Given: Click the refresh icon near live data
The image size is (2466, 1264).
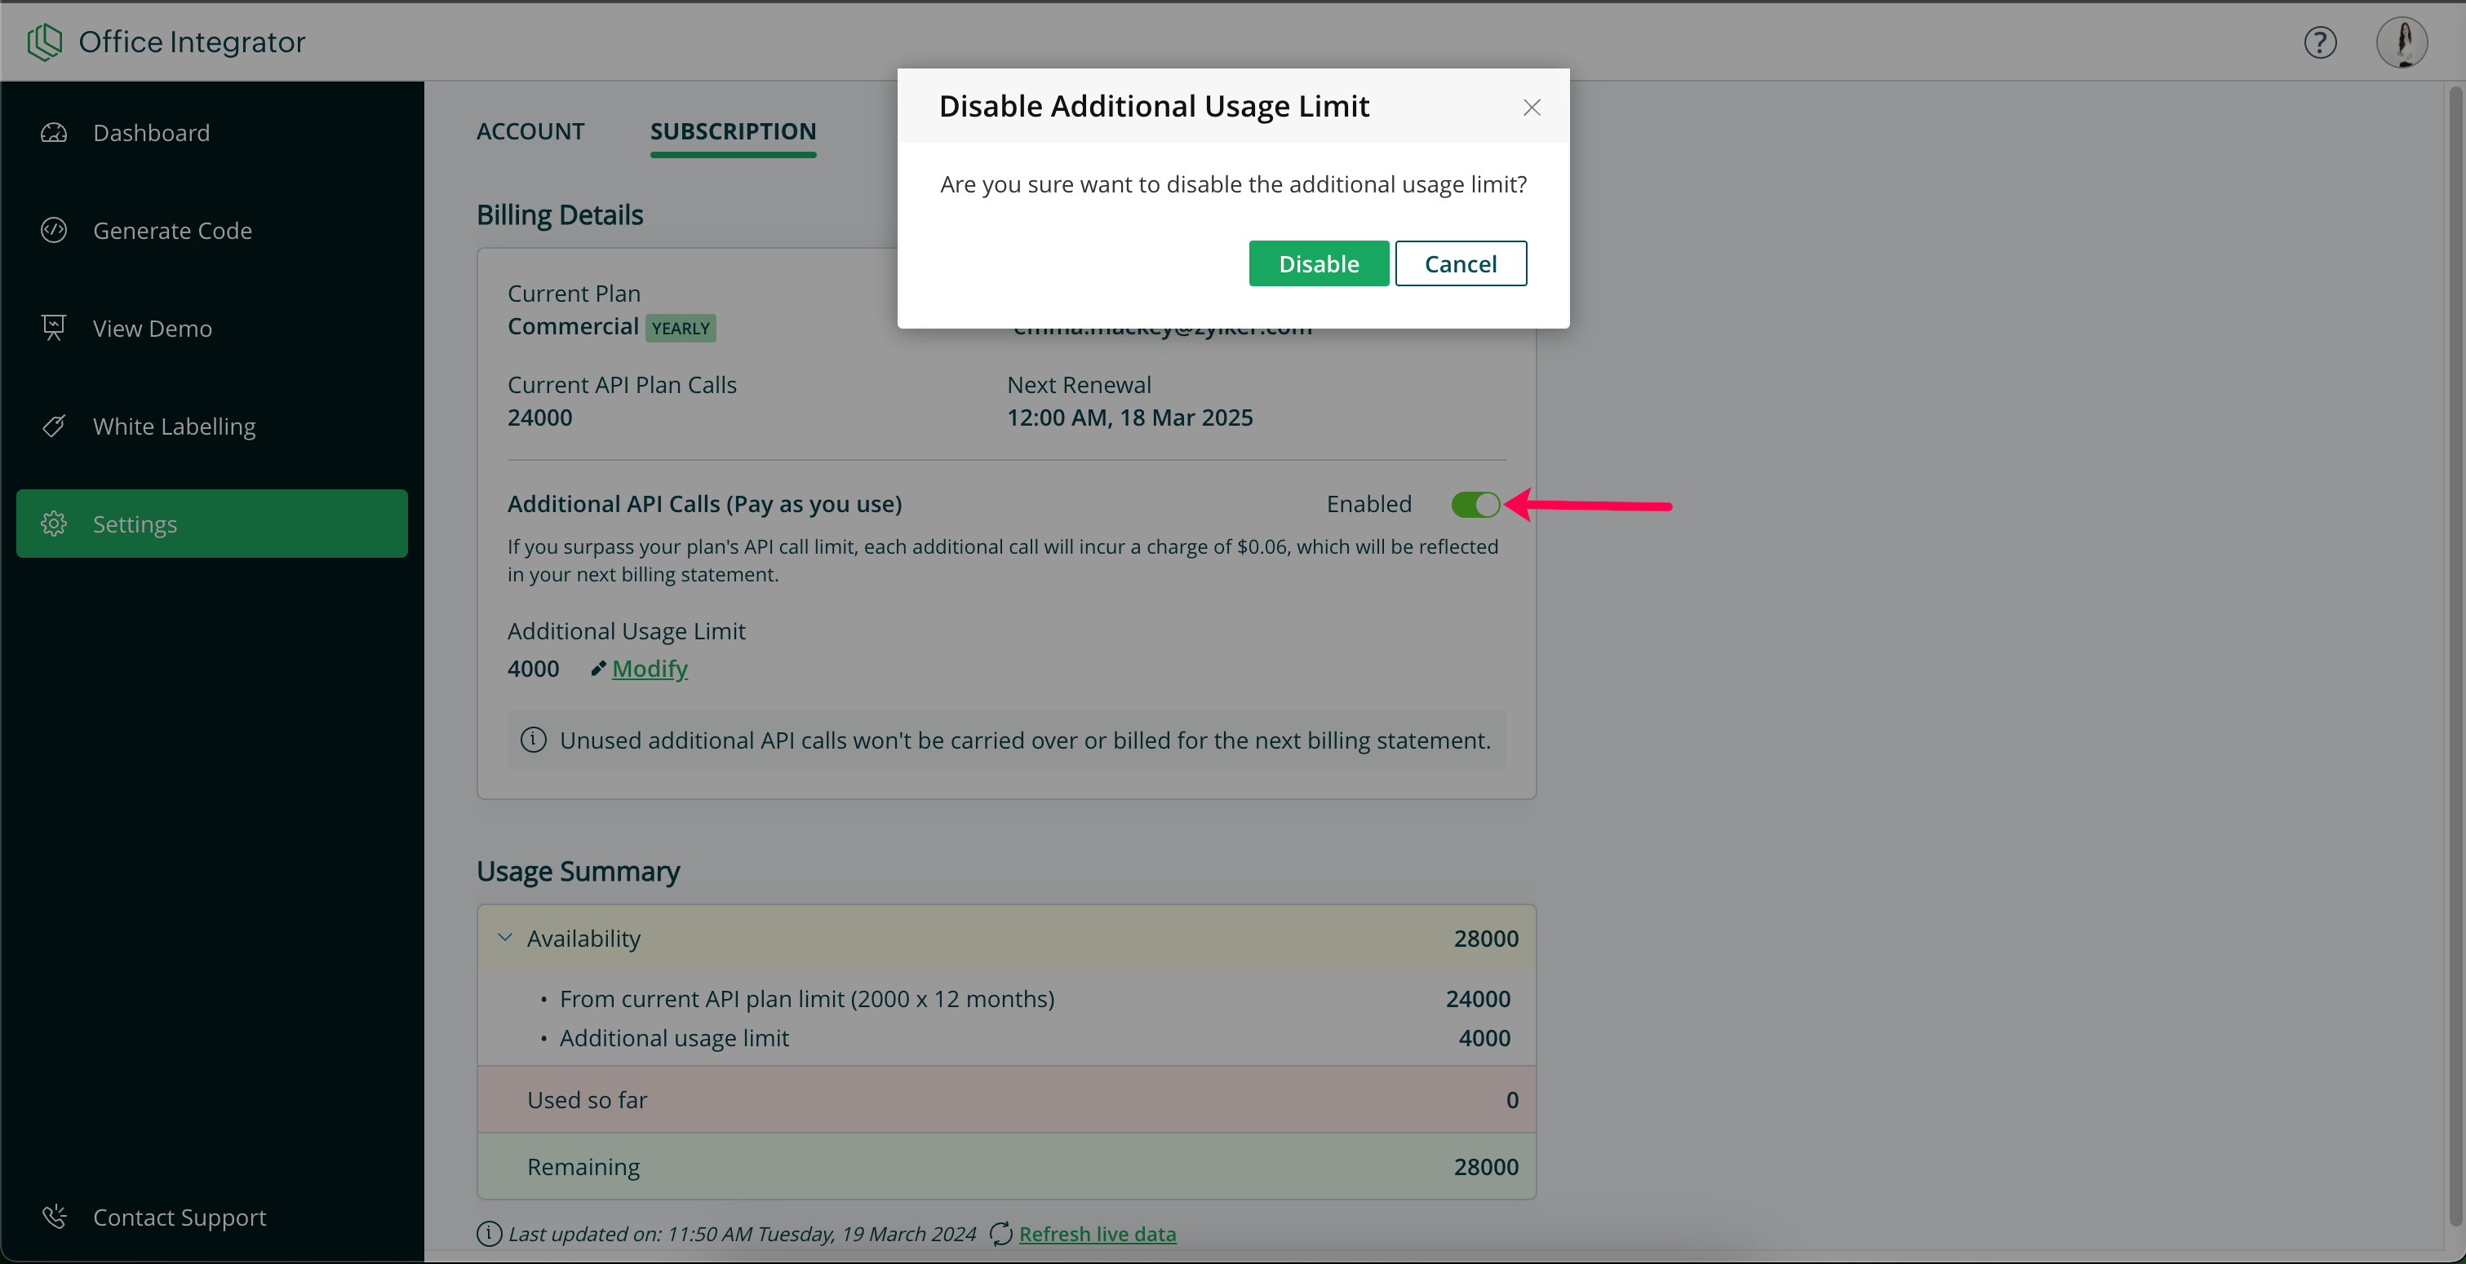Looking at the screenshot, I should [1000, 1233].
